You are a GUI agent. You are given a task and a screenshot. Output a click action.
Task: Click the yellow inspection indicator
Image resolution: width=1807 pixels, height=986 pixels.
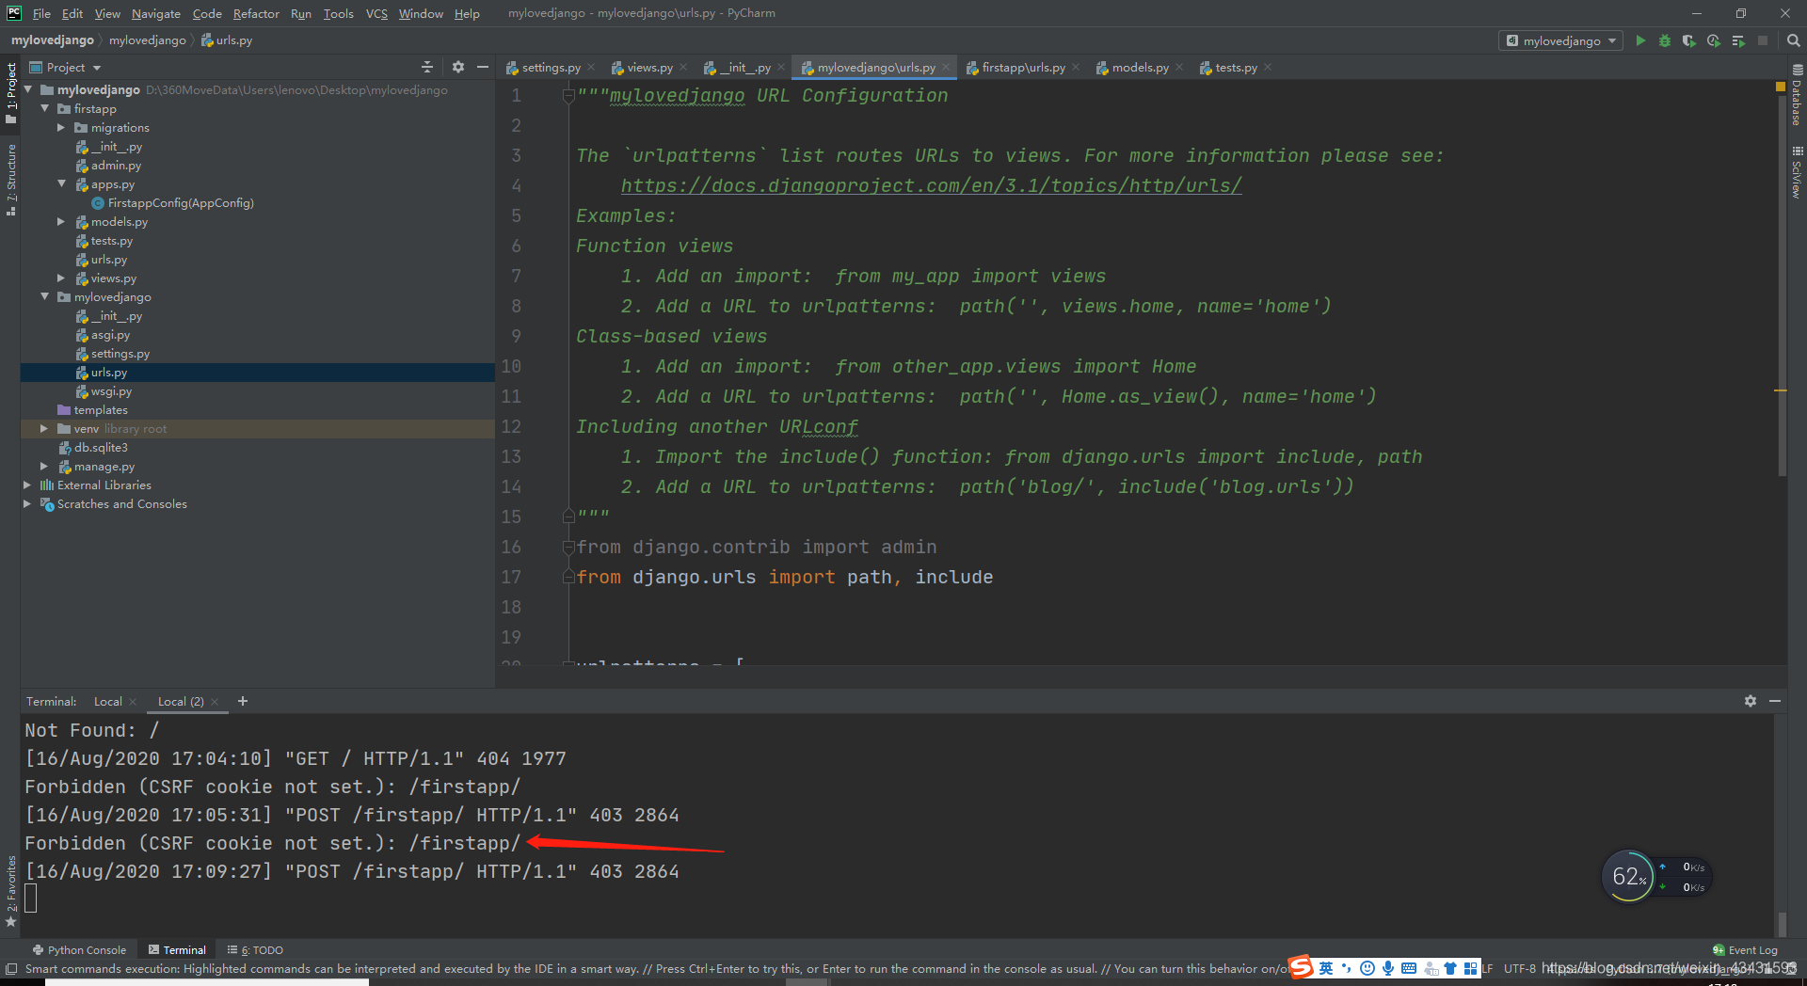pos(1781,87)
